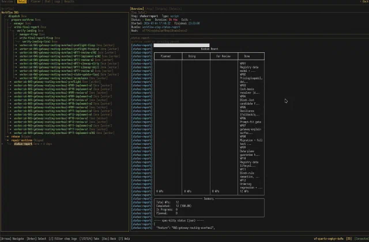The height and width of the screenshot is (242, 369).
Task: Click the [Enter] Select hint in footer
Action: coord(36,239)
